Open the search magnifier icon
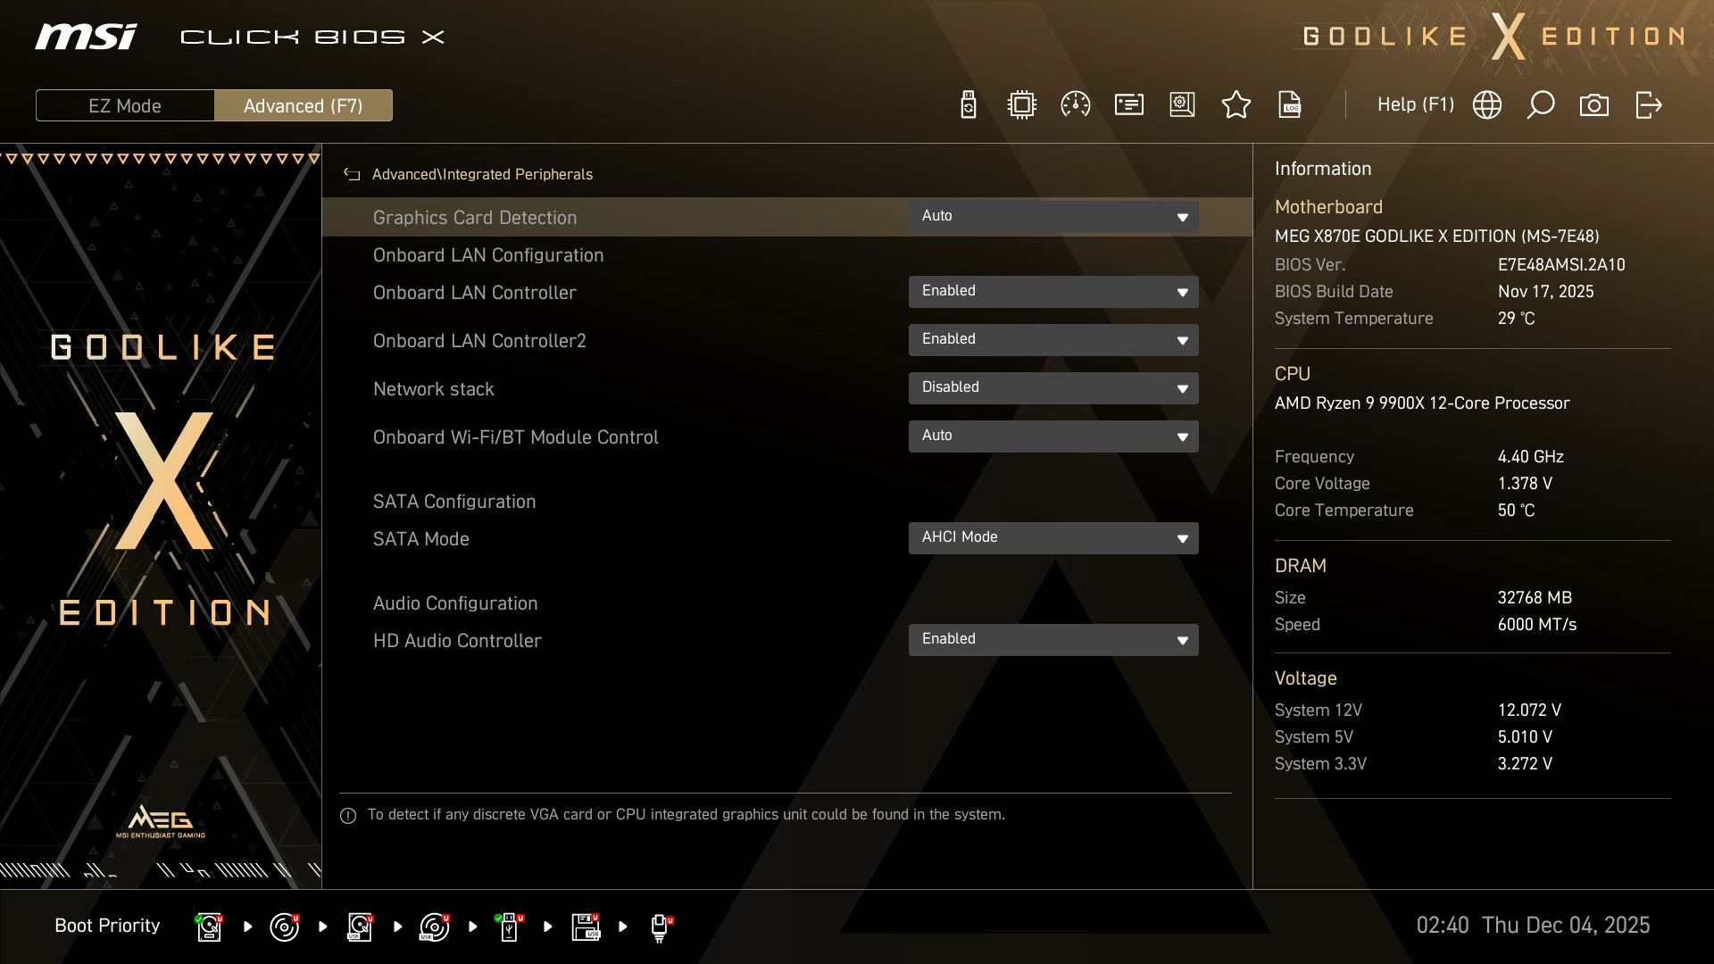The height and width of the screenshot is (964, 1714). point(1540,104)
